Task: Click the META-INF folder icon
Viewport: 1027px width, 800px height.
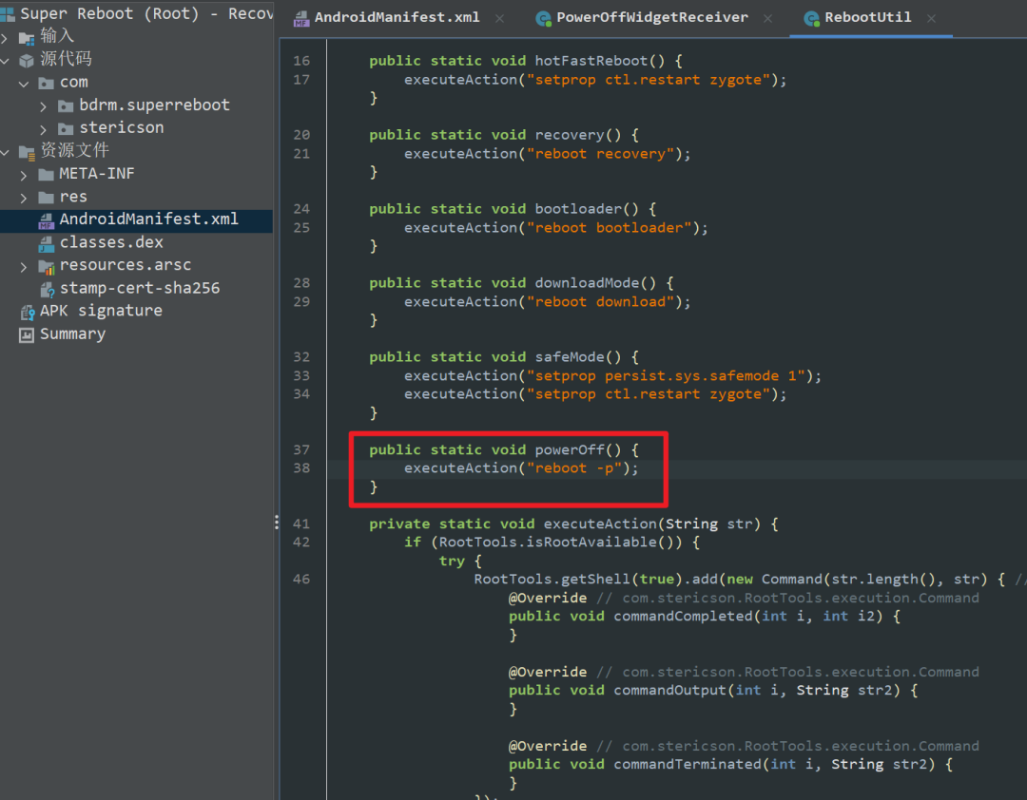Action: (46, 175)
